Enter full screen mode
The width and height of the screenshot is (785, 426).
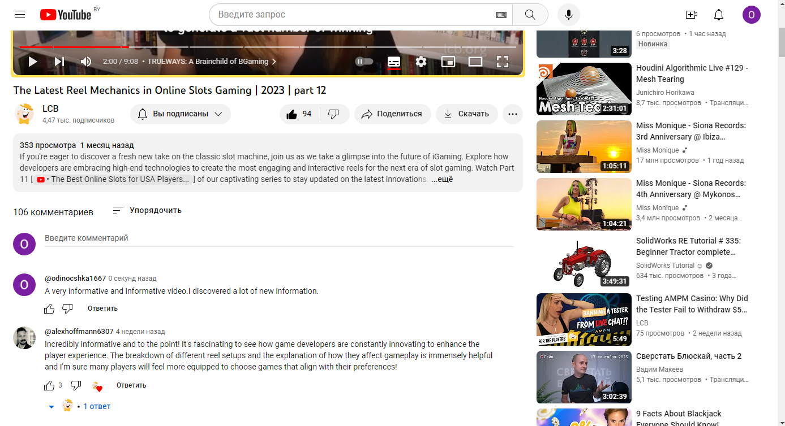[x=503, y=62]
